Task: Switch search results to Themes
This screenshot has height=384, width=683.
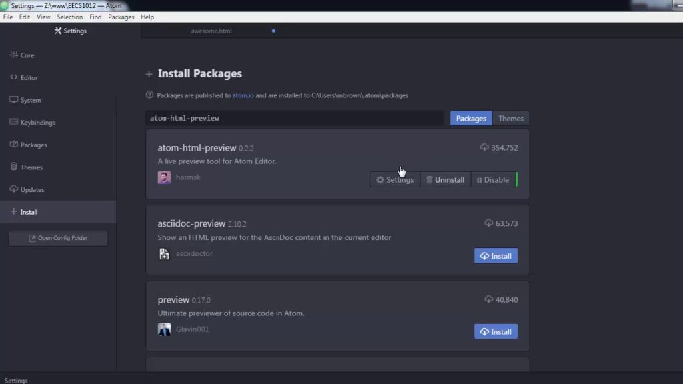Action: 510,118
